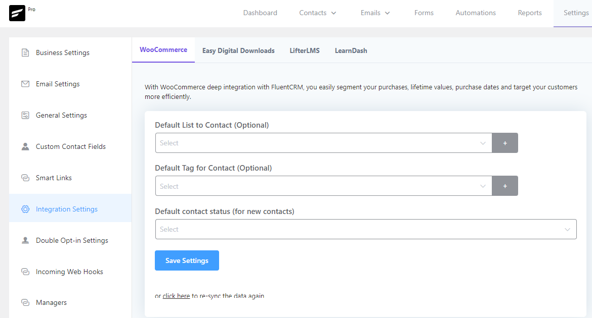Expand the Contacts menu in top navigation
The width and height of the screenshot is (592, 318).
pyautogui.click(x=318, y=13)
